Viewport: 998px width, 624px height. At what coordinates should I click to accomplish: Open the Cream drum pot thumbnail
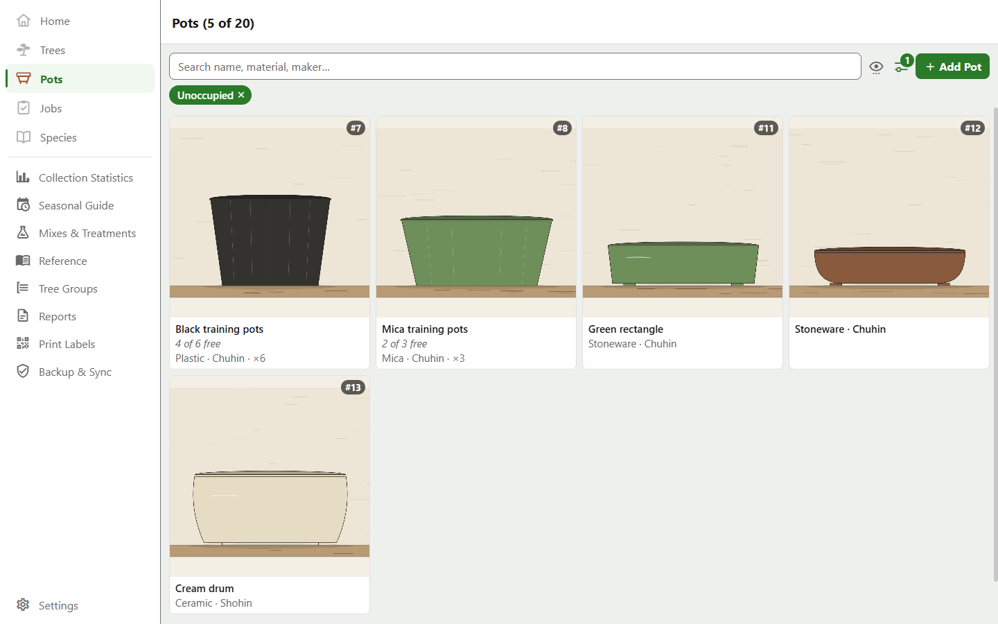(x=270, y=476)
